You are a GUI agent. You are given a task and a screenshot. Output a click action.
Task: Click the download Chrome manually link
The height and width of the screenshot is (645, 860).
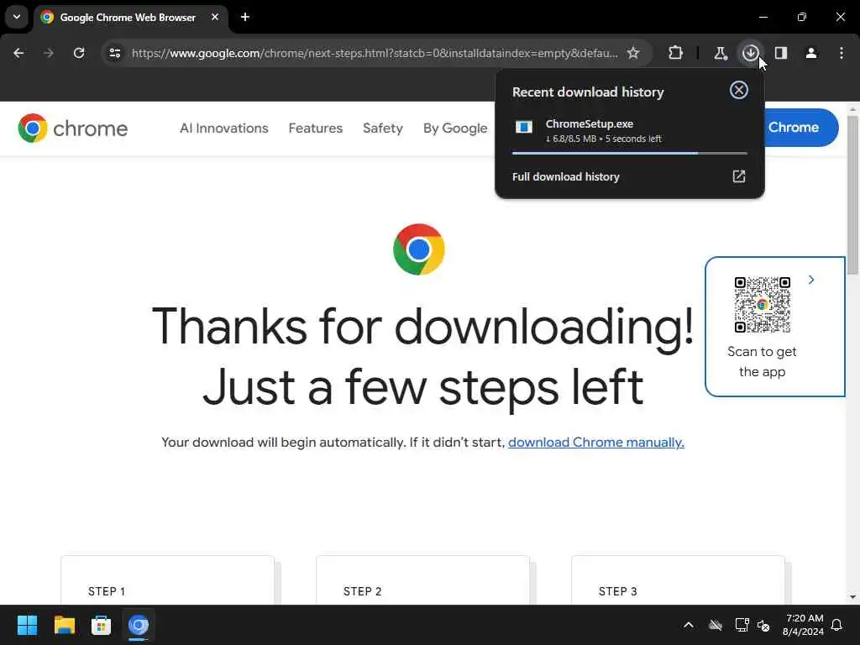596,443
